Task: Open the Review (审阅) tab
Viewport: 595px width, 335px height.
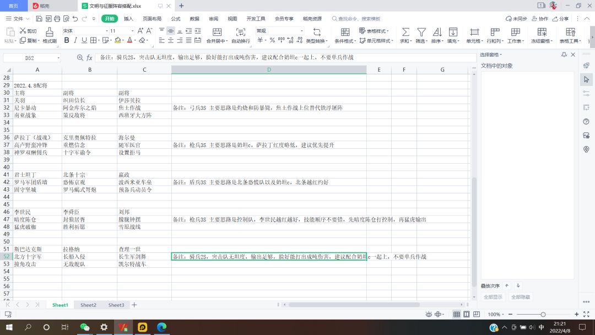Action: [214, 19]
